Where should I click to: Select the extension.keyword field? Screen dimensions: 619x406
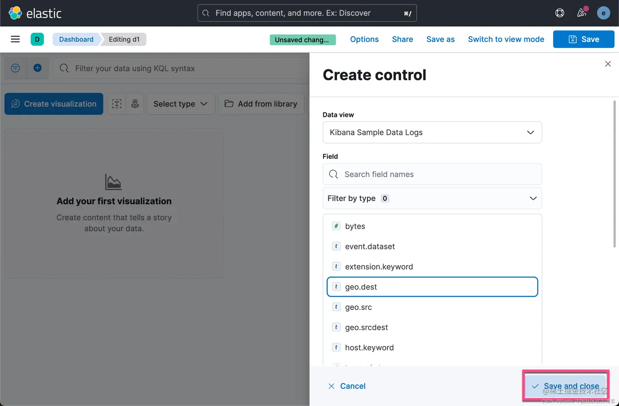pyautogui.click(x=432, y=267)
